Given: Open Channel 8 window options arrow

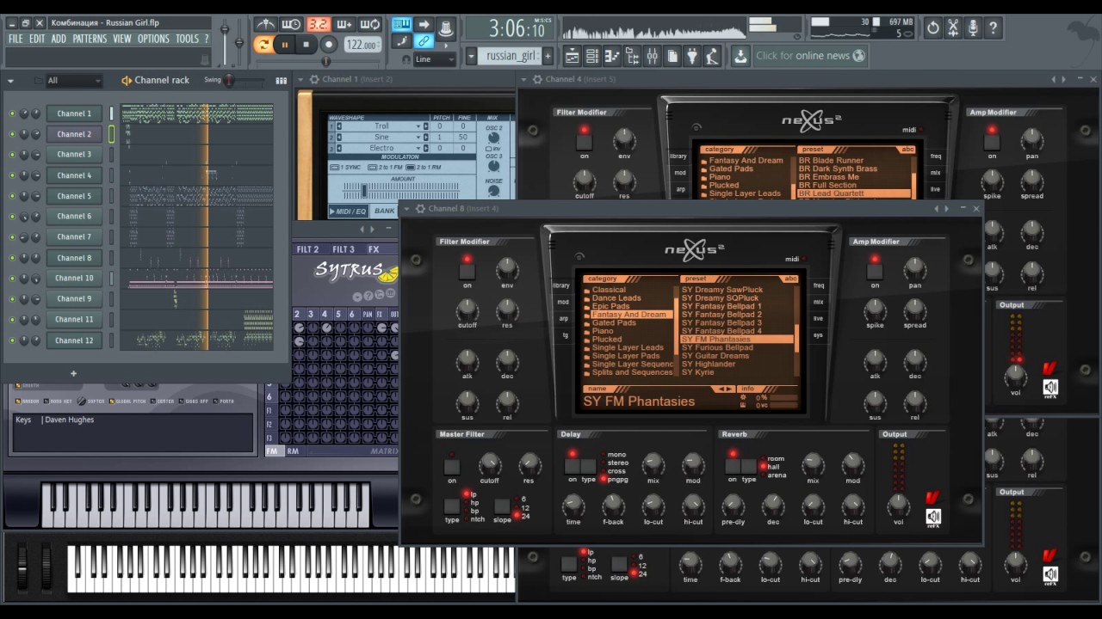Looking at the screenshot, I should pos(408,208).
